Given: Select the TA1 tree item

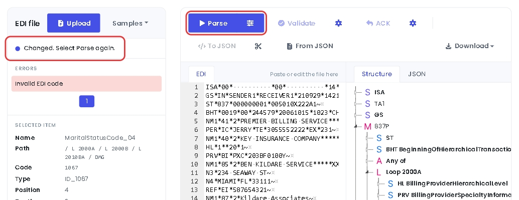Looking at the screenshot, I should pos(379,104).
